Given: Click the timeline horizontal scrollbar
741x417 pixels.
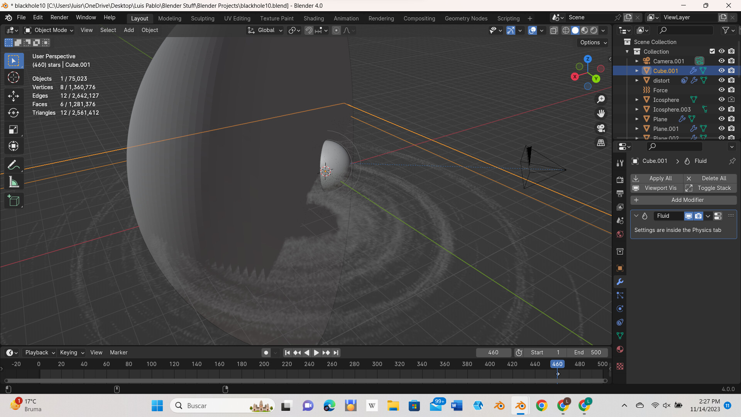Looking at the screenshot, I should (305, 381).
